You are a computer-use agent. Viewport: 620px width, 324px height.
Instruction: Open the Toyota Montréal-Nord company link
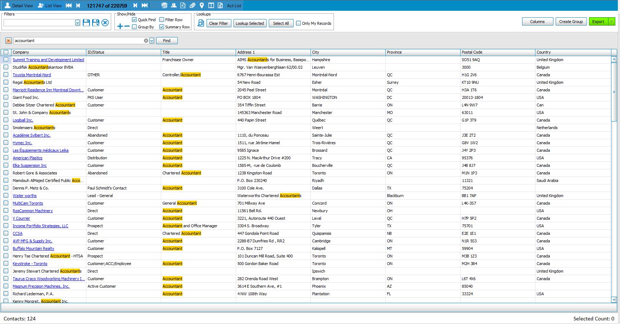click(x=32, y=75)
